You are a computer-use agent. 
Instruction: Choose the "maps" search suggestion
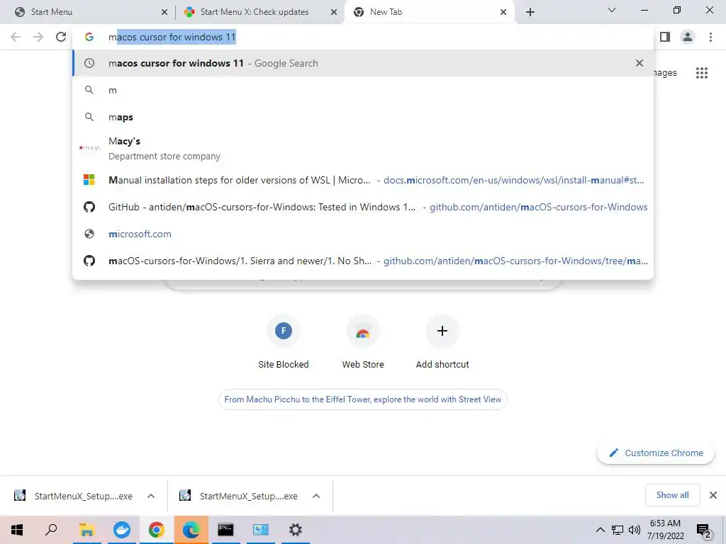[363, 117]
